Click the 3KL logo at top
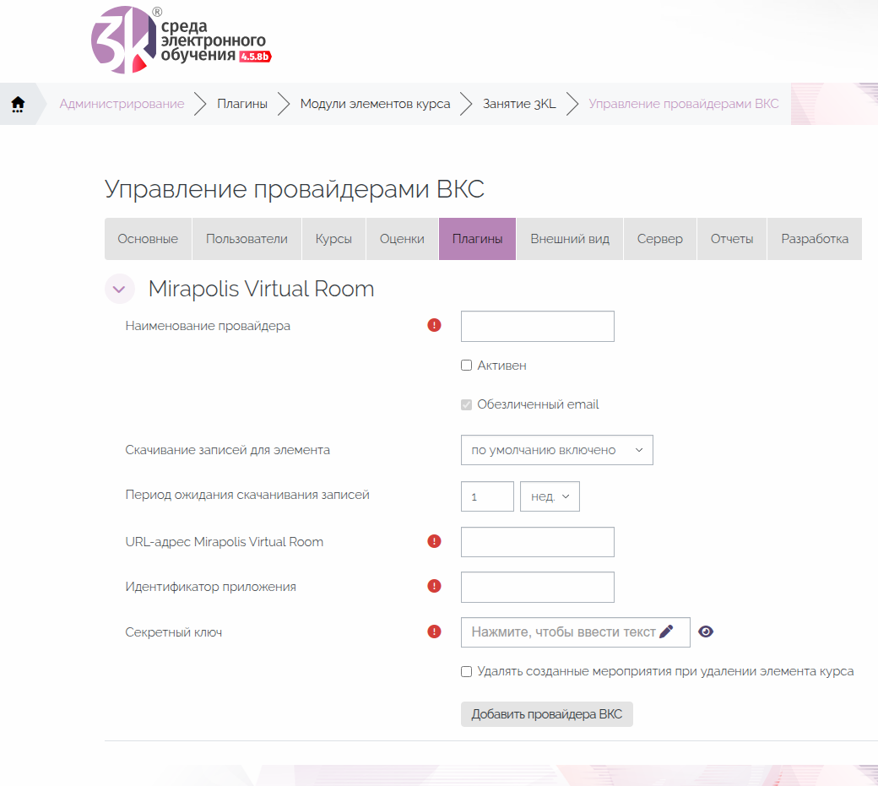Screen dimensions: 878x786 (179, 41)
